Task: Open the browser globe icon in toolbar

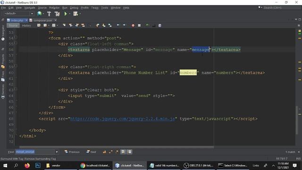Action: coord(39,14)
